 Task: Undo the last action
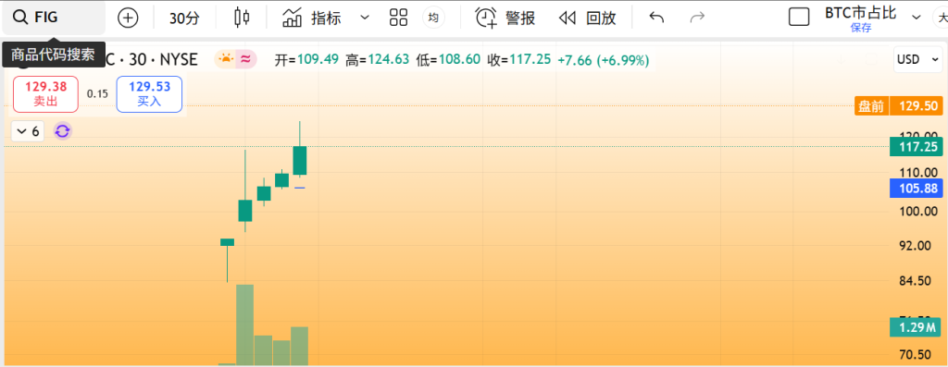656,18
